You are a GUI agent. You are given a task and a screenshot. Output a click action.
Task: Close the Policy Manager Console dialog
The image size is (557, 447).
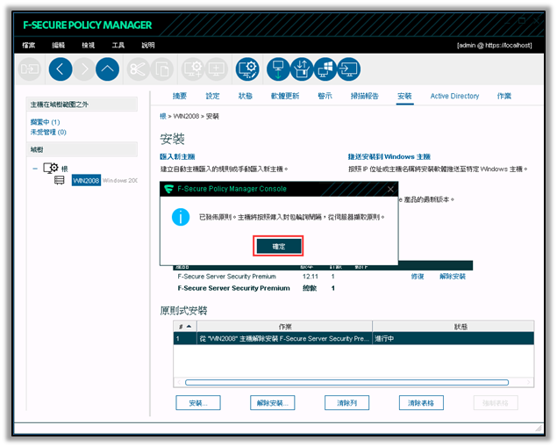click(x=390, y=189)
